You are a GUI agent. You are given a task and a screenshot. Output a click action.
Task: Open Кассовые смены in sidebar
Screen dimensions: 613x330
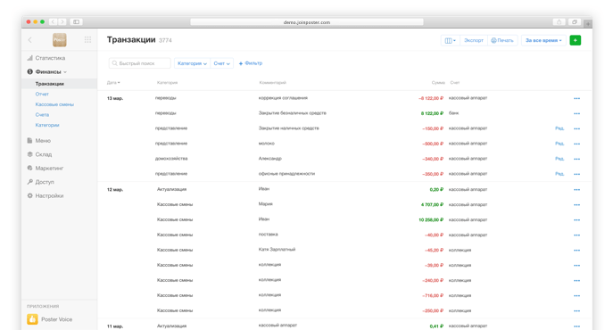click(x=54, y=104)
